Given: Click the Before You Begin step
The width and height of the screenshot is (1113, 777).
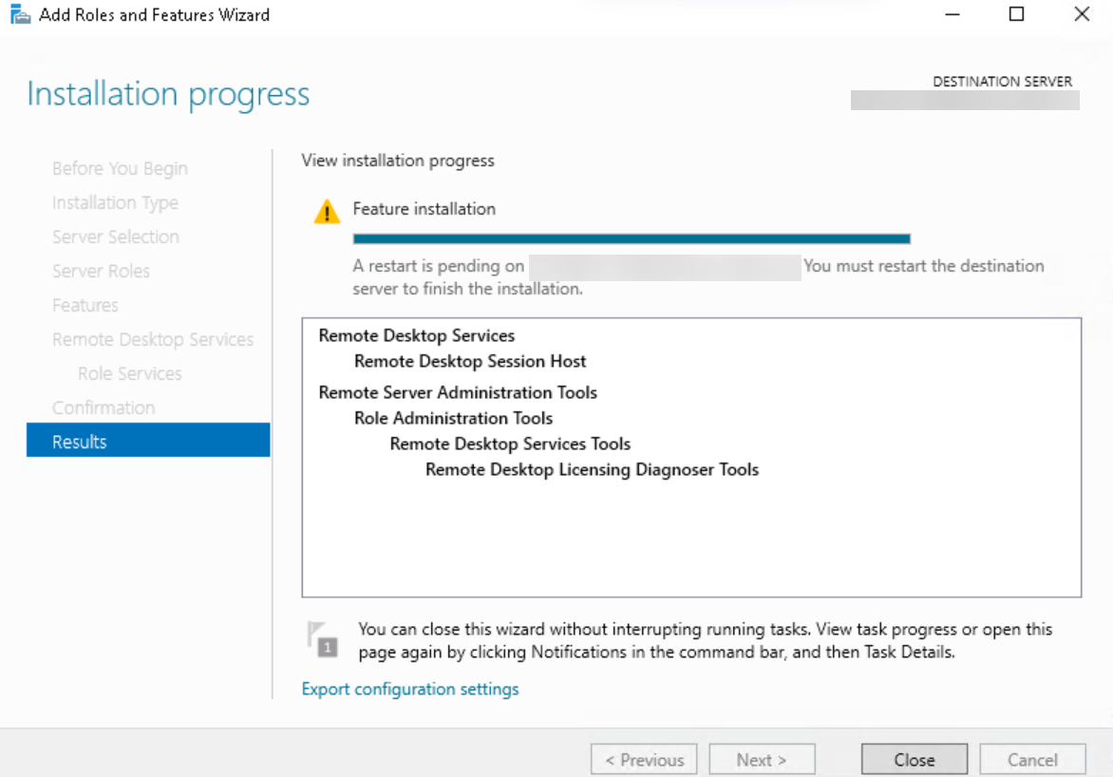Looking at the screenshot, I should pyautogui.click(x=120, y=168).
